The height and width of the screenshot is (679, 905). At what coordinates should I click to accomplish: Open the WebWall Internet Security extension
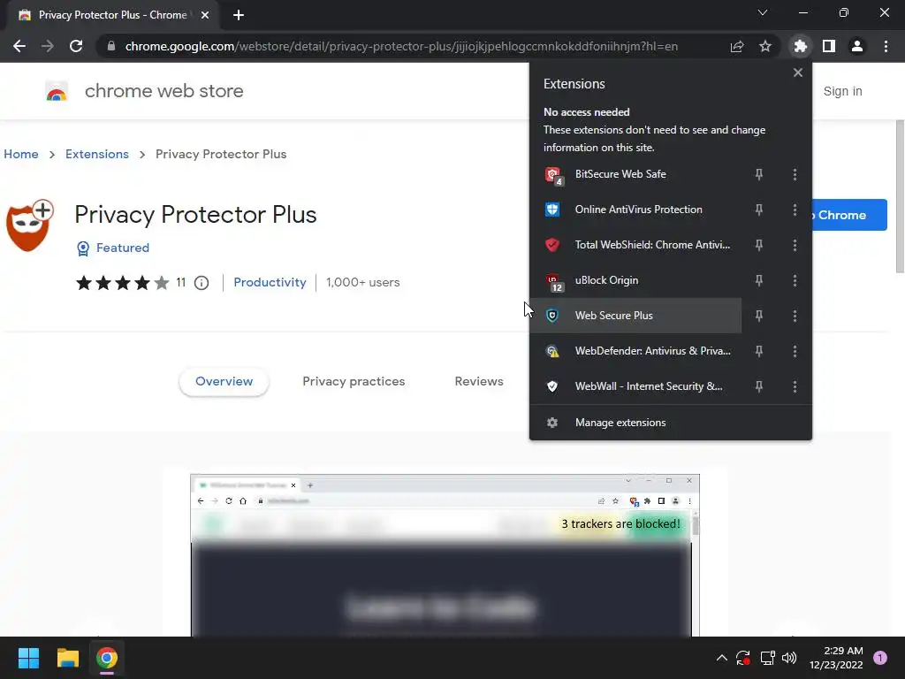635,386
